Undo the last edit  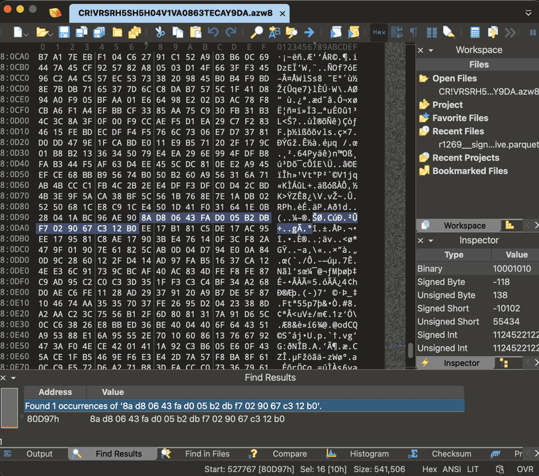(213, 32)
